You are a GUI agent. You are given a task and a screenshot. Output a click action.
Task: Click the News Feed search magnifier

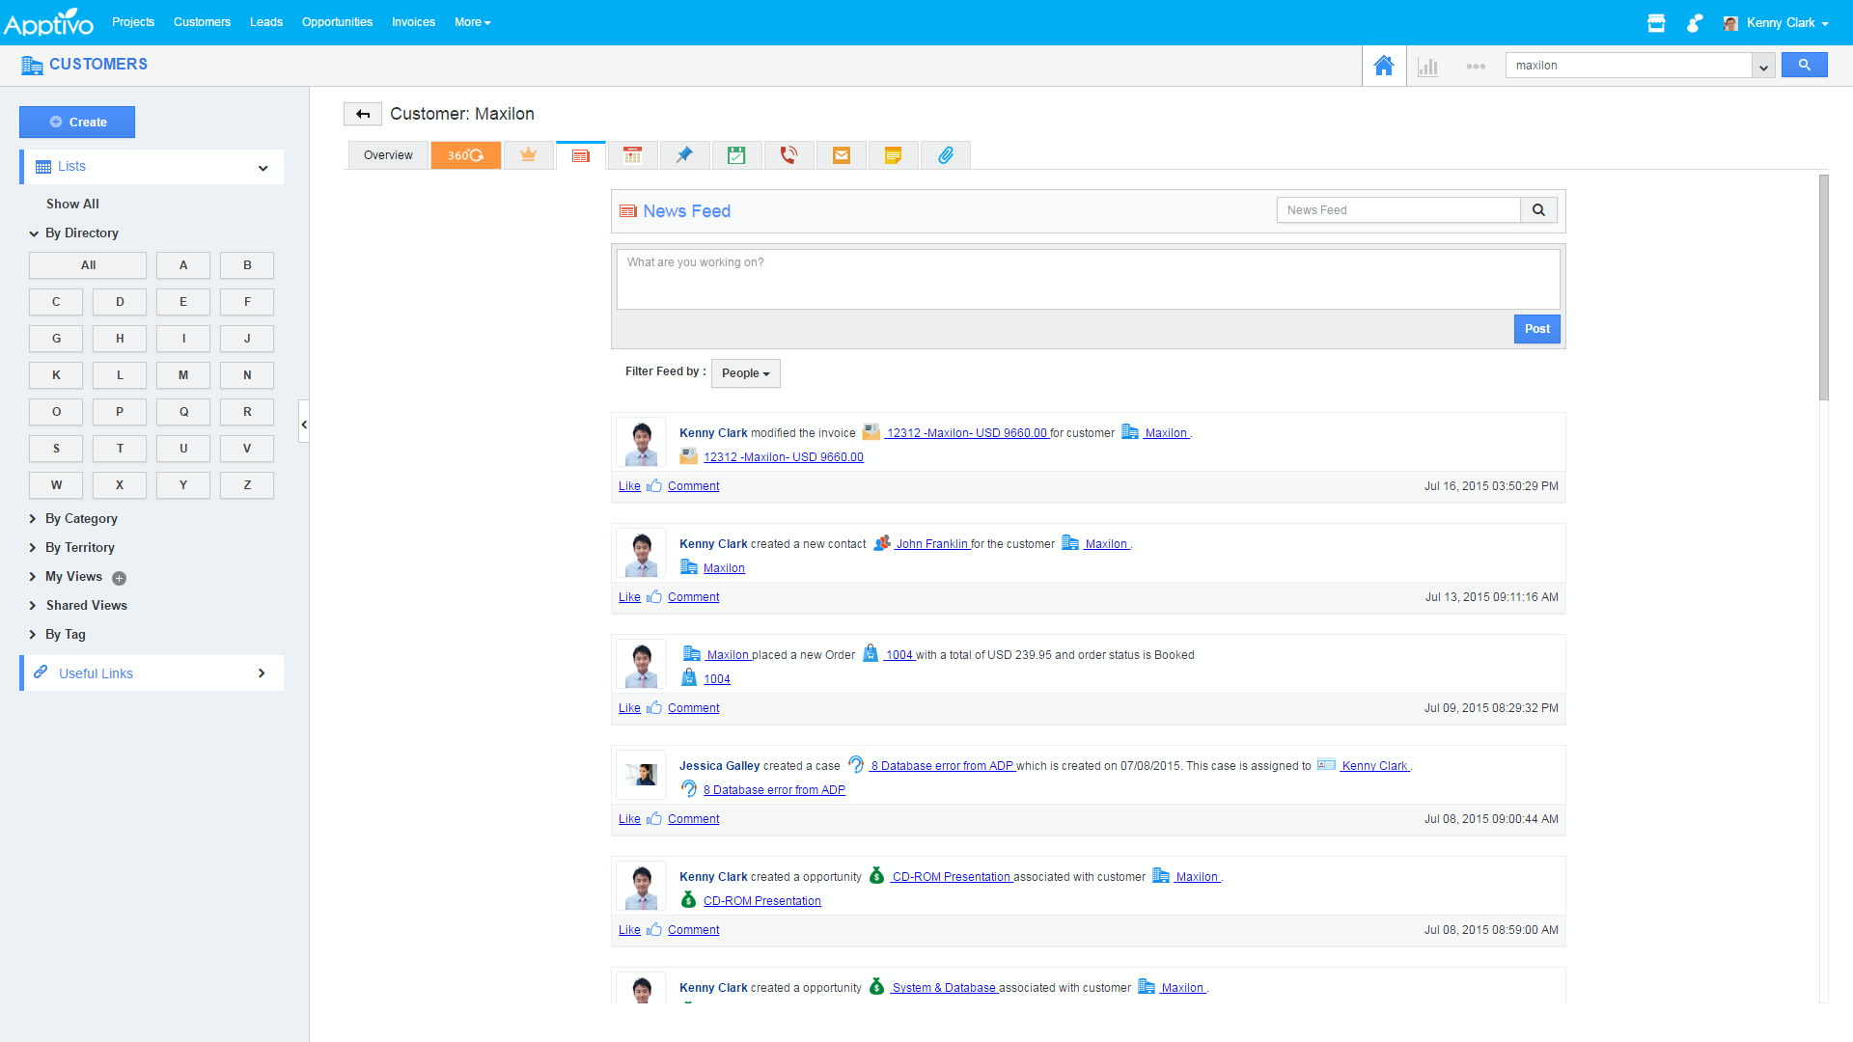pos(1538,210)
